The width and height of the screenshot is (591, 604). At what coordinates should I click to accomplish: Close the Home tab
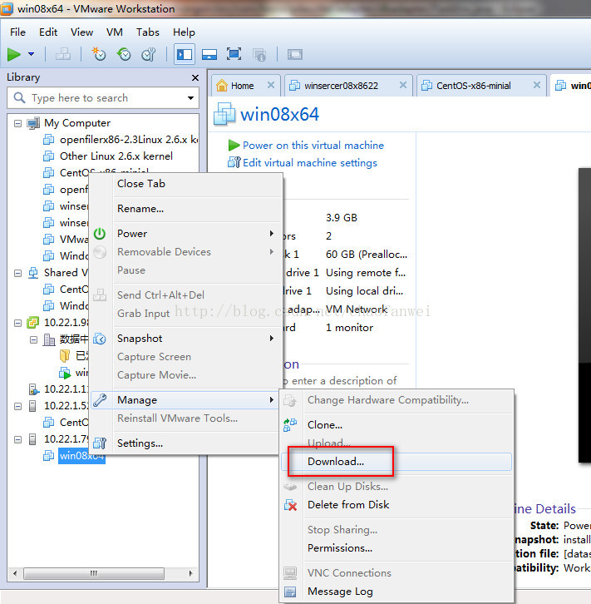(271, 85)
